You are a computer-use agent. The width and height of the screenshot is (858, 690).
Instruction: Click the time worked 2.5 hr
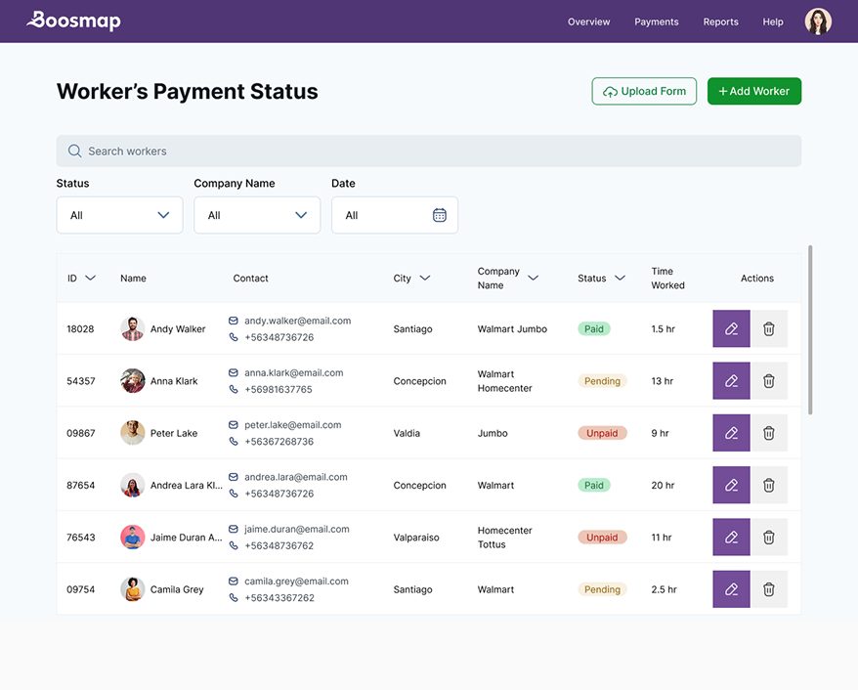tap(664, 589)
